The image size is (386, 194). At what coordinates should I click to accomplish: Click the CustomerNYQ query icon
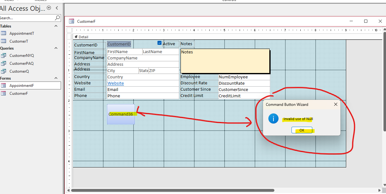(x=3, y=55)
